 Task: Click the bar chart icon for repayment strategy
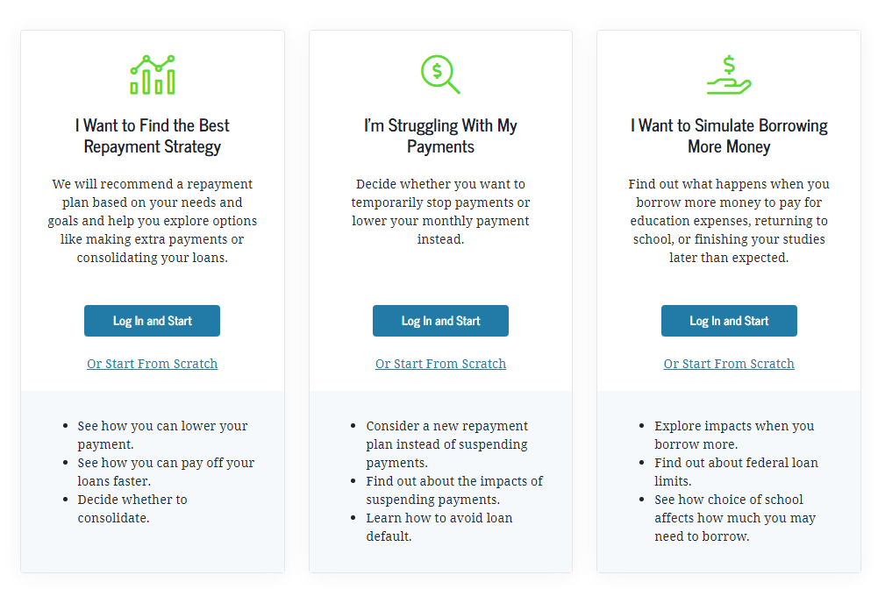coord(153,75)
